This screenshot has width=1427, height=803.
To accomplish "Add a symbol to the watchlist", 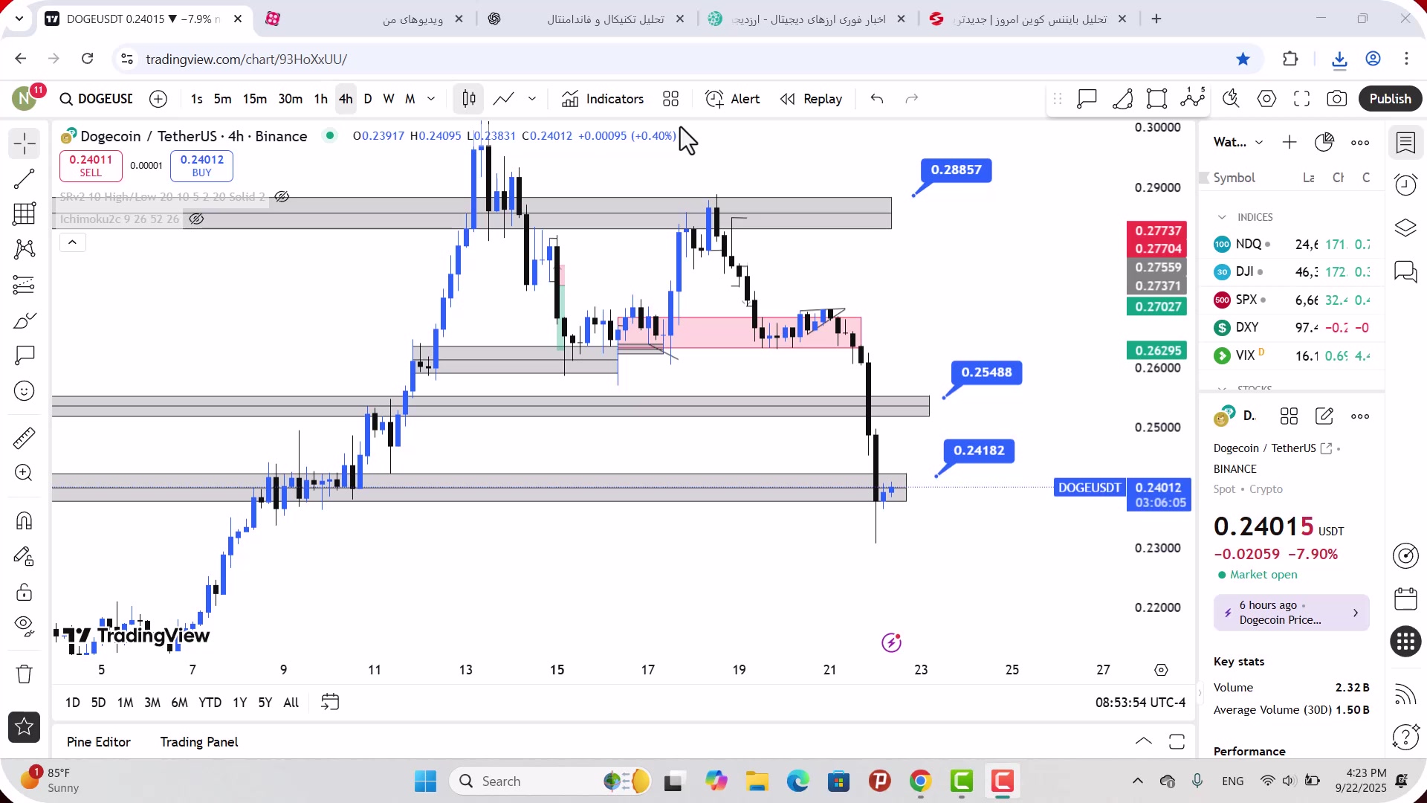I will (x=1290, y=142).
